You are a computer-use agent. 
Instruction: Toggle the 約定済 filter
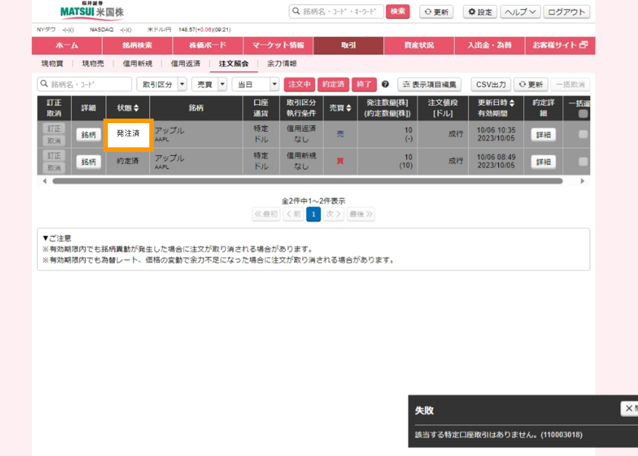(333, 84)
